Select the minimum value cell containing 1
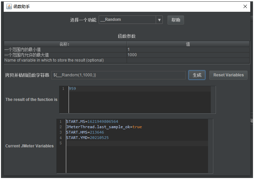 [x=188, y=49]
